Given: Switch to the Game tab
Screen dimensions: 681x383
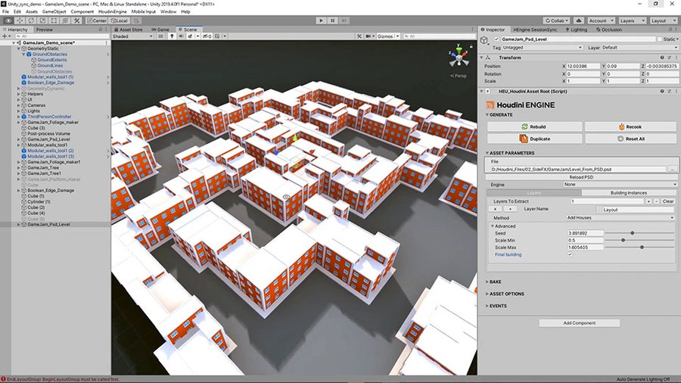Looking at the screenshot, I should pyautogui.click(x=160, y=30).
